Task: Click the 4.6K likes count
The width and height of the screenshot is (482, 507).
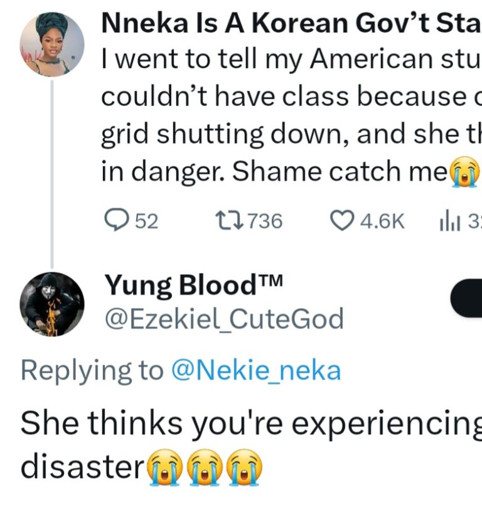Action: pyautogui.click(x=382, y=221)
